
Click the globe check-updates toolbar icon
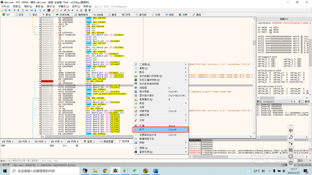point(89,10)
